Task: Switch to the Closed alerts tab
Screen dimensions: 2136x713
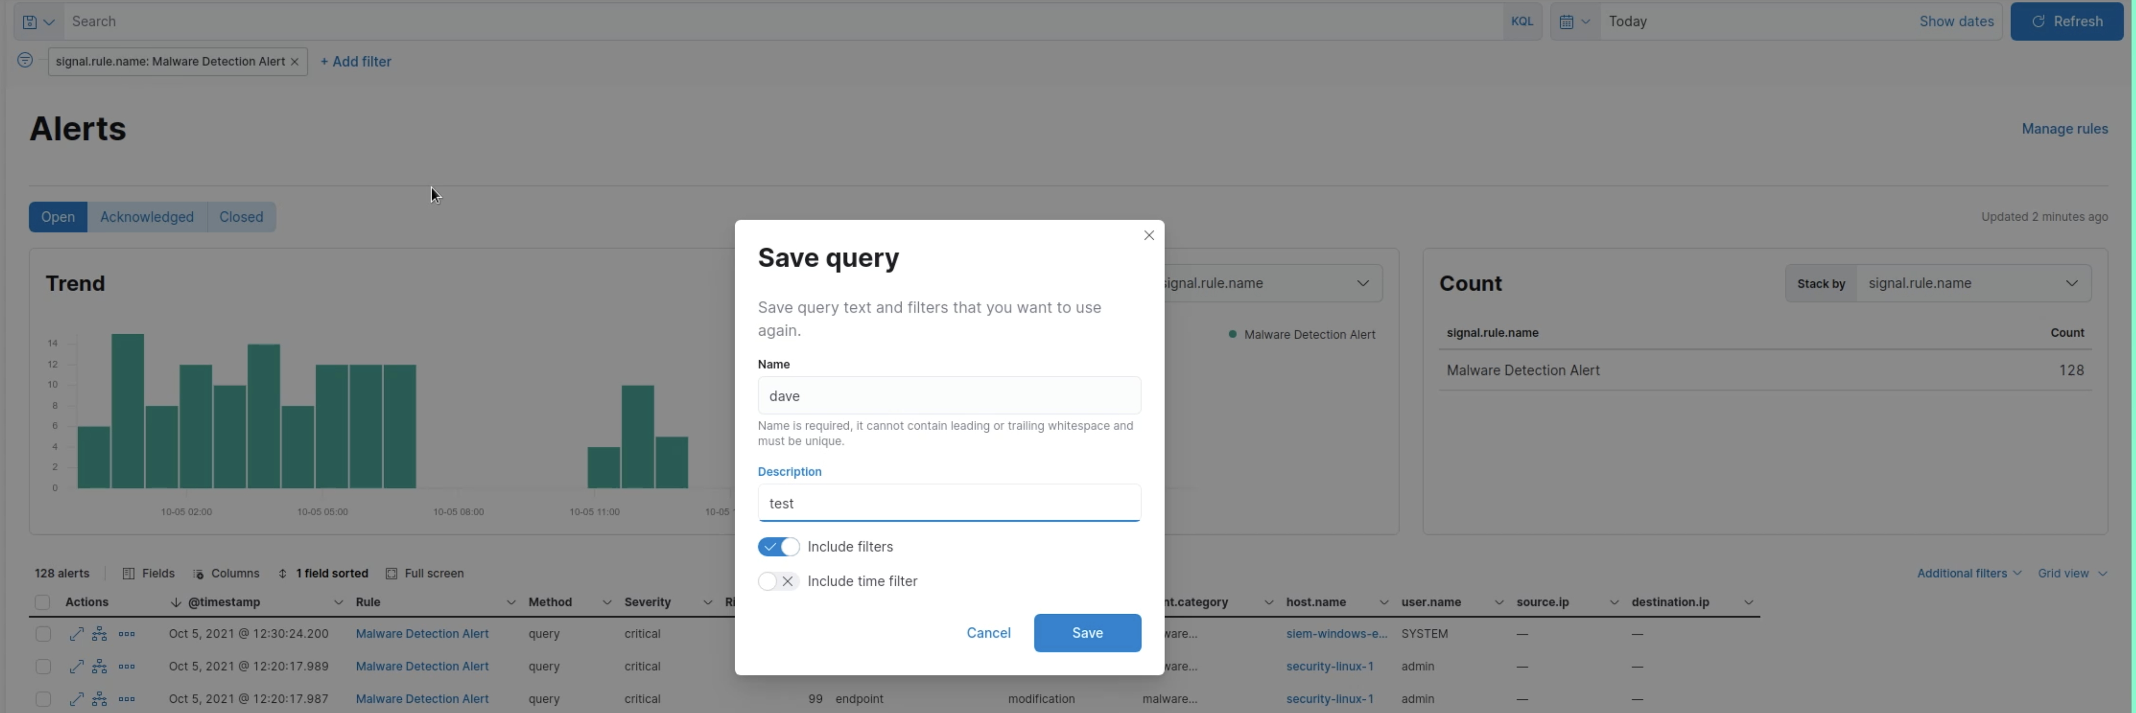Action: (240, 217)
